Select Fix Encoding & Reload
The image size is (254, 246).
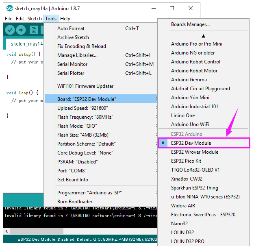(x=101, y=46)
